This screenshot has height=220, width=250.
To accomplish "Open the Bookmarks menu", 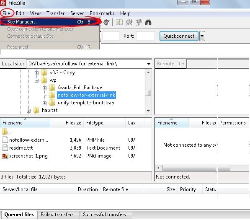I will (102, 13).
